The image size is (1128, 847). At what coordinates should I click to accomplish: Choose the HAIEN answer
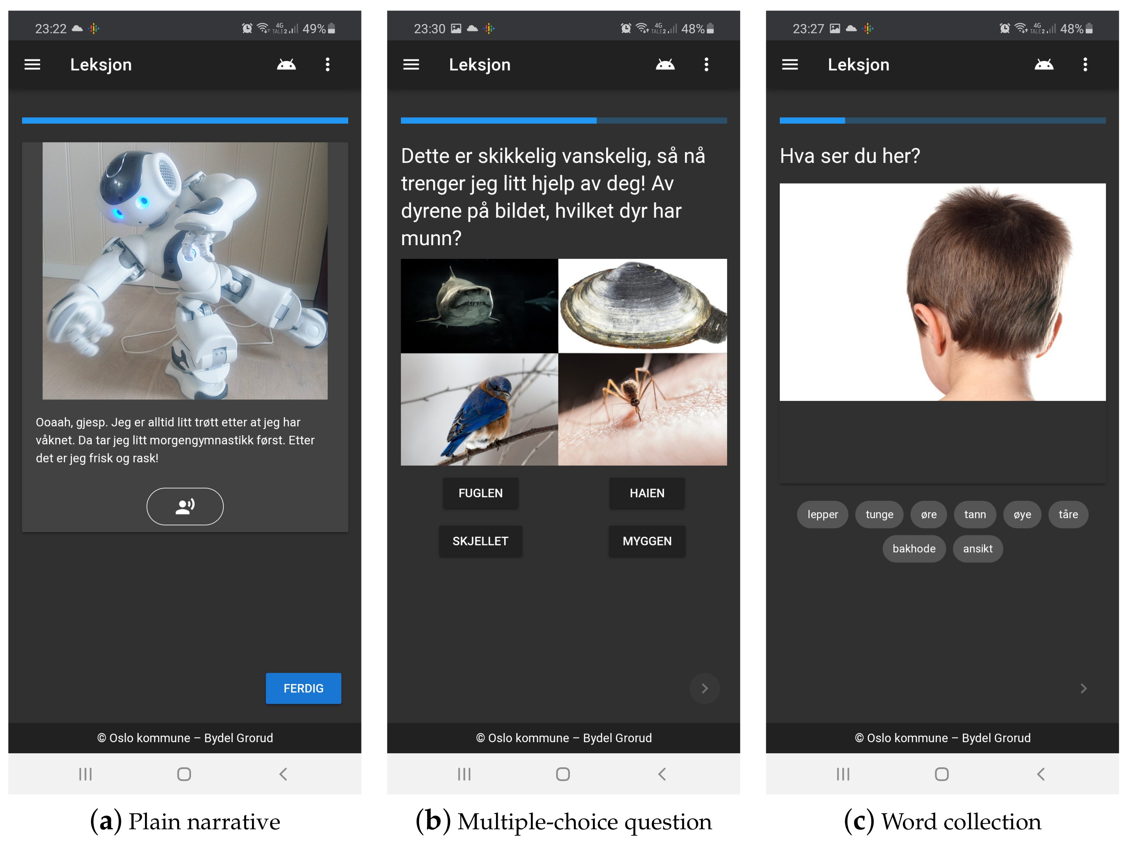[x=647, y=493]
